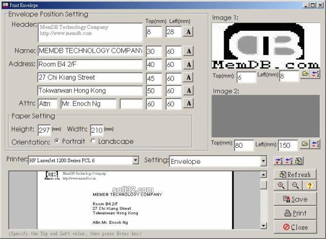Screen dimensions: 326x239
Task: Click the Refresh button
Action: coord(295,175)
